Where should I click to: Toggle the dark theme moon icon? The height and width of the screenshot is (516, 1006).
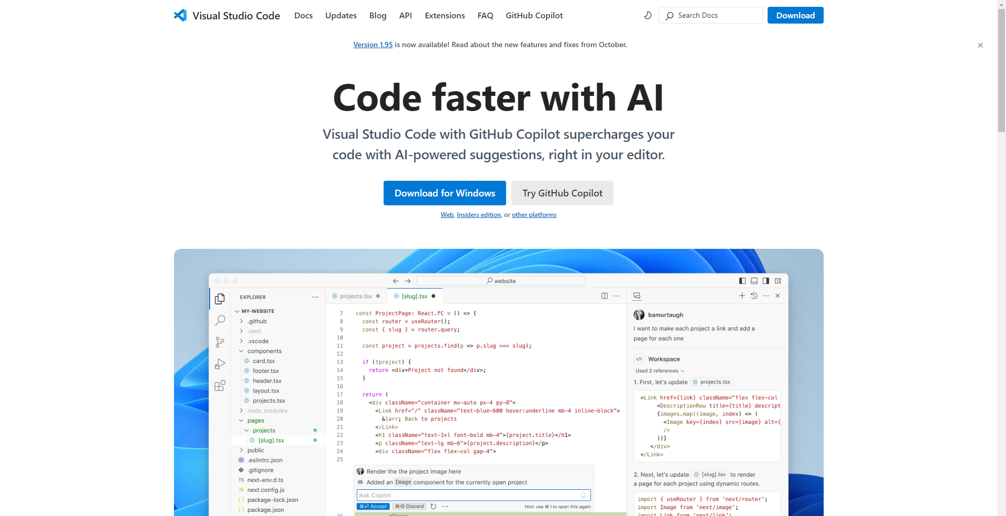[x=648, y=15]
